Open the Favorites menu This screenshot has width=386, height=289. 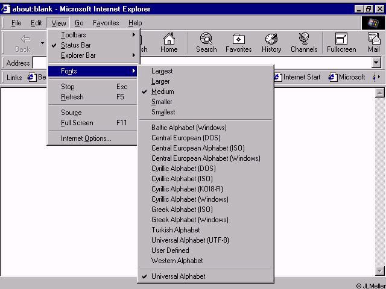(106, 23)
